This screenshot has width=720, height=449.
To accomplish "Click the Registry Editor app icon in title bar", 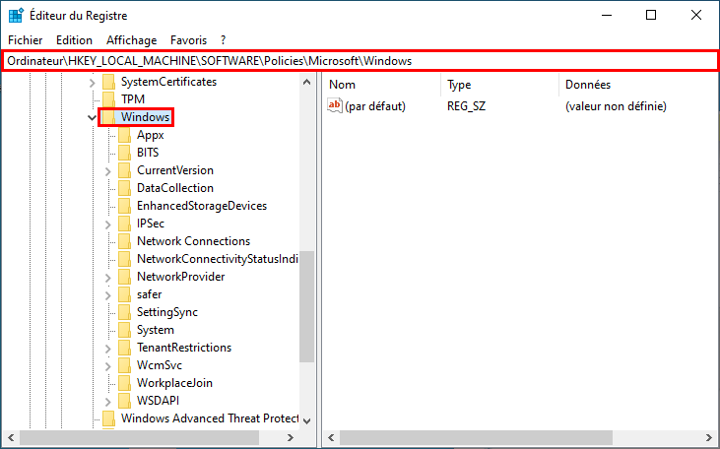I will 16,15.
